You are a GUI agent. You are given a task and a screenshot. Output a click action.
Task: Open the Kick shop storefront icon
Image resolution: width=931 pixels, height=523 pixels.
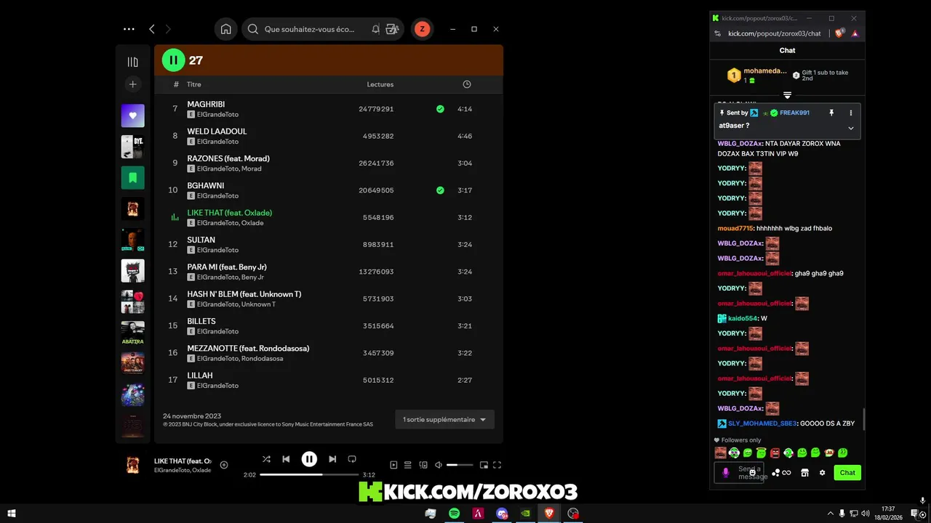click(804, 472)
